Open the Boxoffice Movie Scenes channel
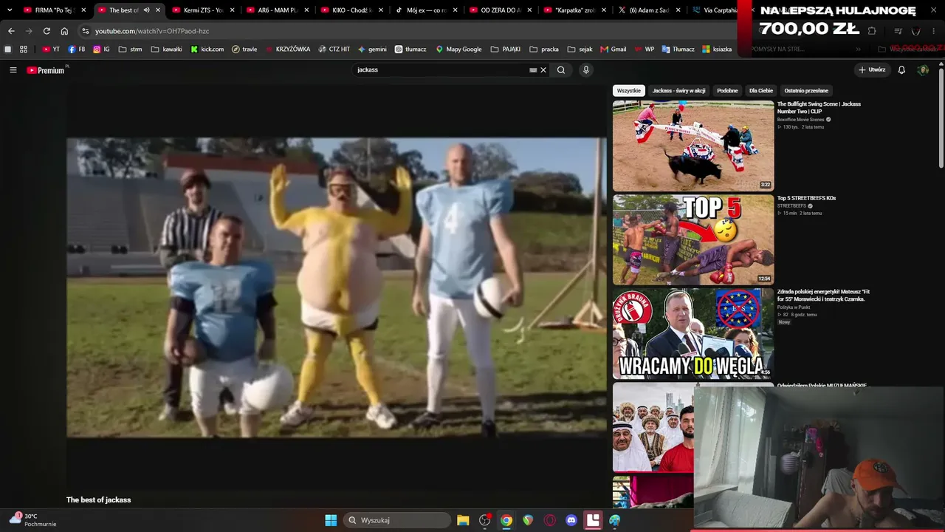 point(800,120)
